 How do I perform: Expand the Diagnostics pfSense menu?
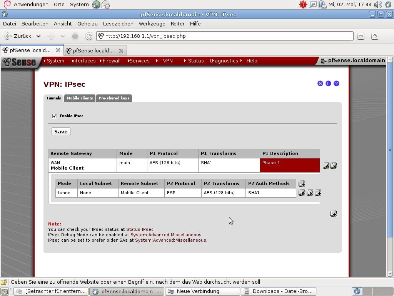224,61
